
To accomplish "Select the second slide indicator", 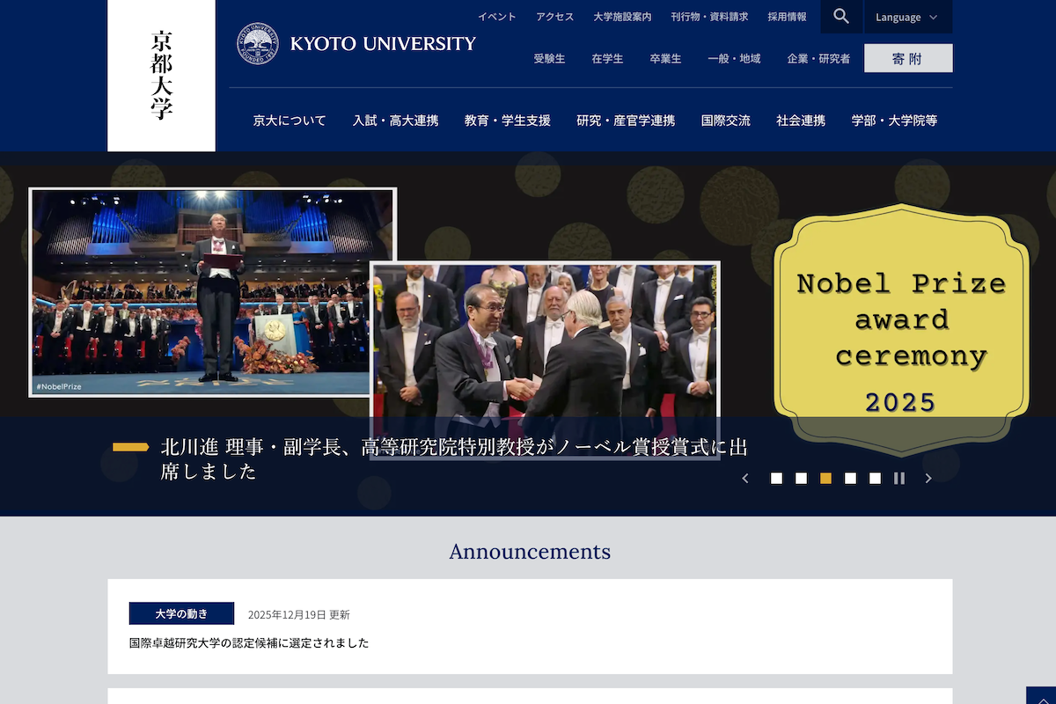I will [801, 479].
